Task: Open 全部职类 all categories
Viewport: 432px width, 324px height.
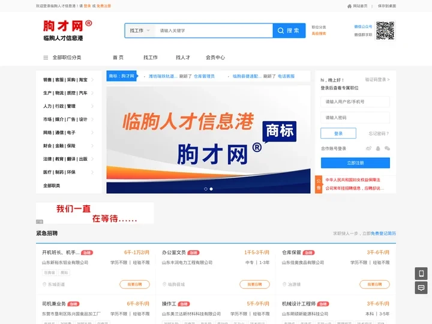Action: pos(52,185)
